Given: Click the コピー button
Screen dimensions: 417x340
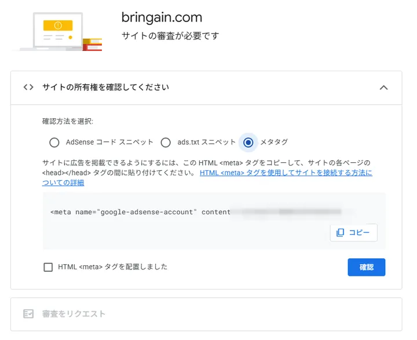Looking at the screenshot, I should 353,232.
